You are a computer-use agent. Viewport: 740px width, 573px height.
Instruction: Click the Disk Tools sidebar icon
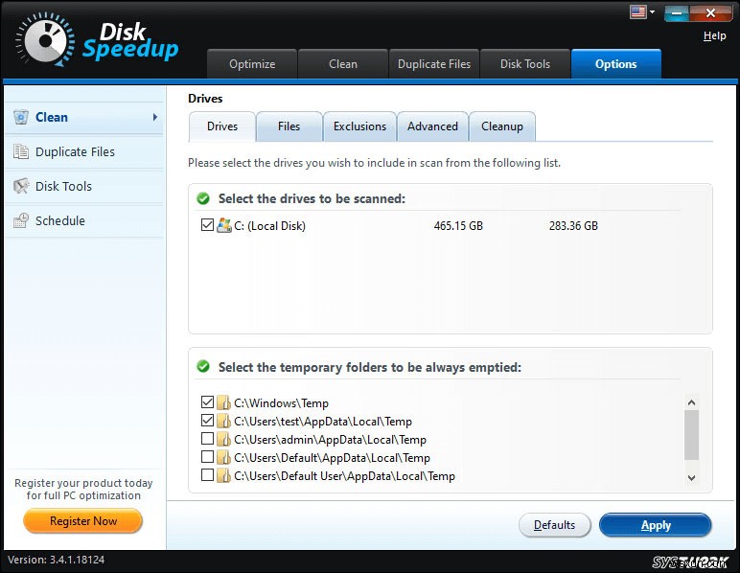pyautogui.click(x=21, y=186)
